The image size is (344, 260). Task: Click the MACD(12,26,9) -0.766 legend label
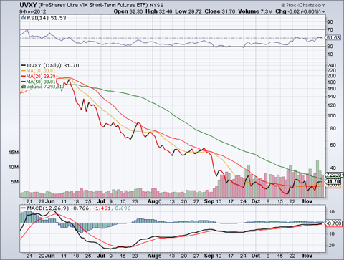pos(58,208)
